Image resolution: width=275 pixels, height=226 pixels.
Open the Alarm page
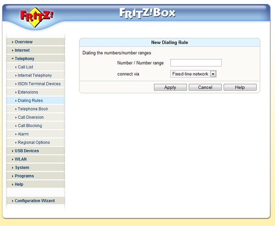[23, 134]
